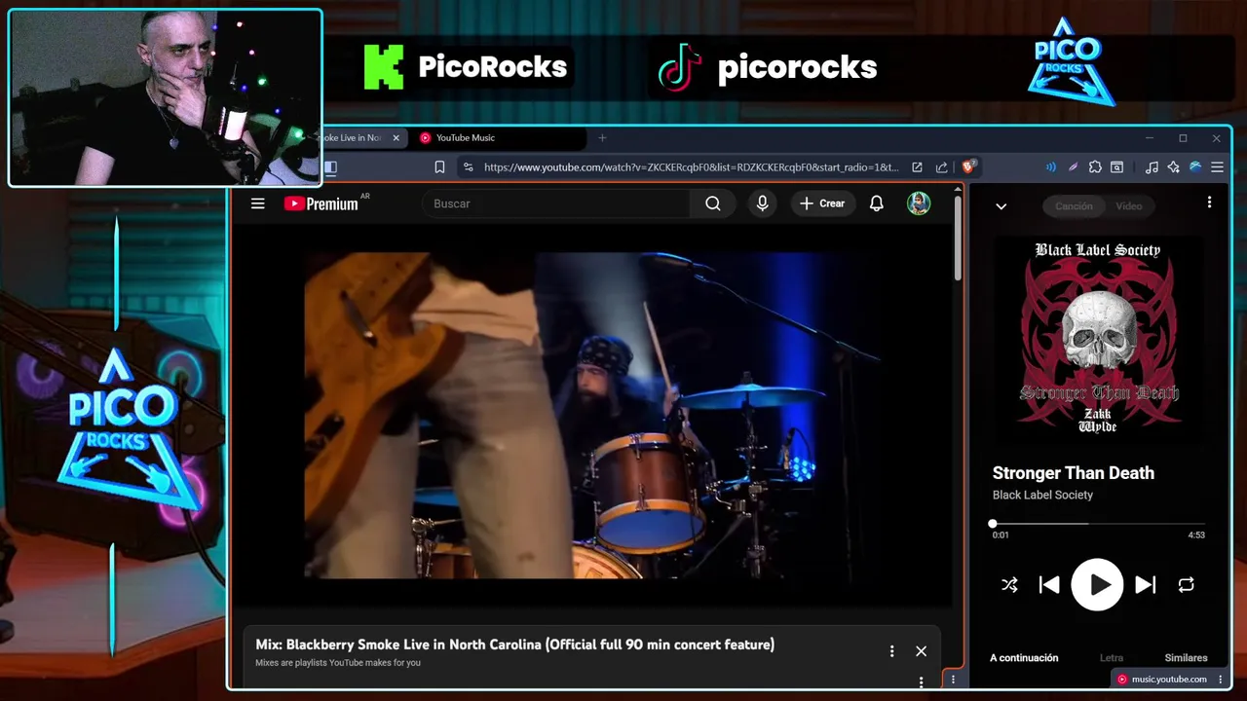This screenshot has width=1247, height=701.
Task: Click the three dots below the Mix panel
Action: coord(921,682)
